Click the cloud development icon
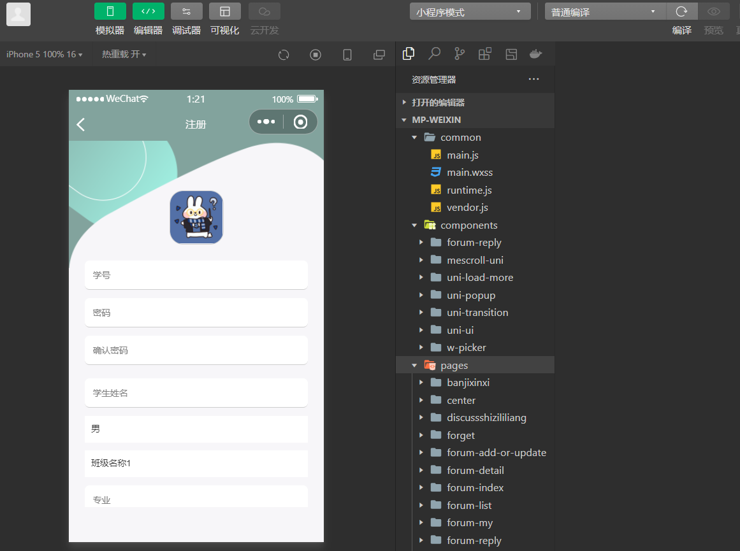Screen dimensions: 740x551 click(x=265, y=11)
